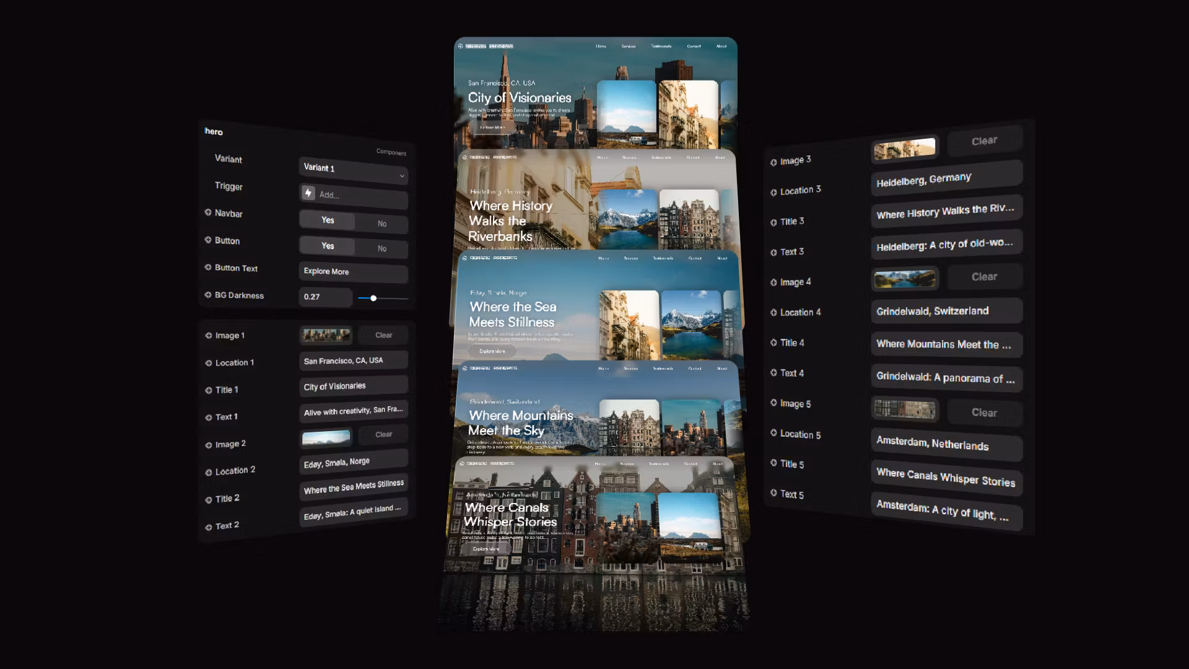Click the plus icon next to Location 3
Screen dimensions: 1189x669
point(773,189)
